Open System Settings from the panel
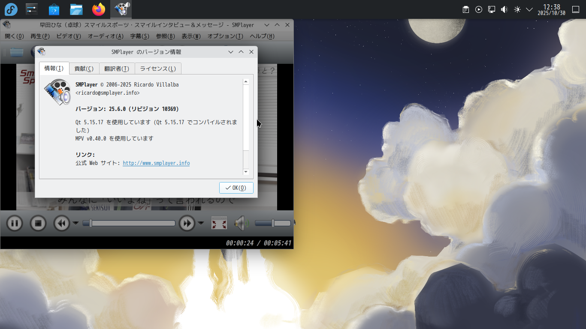The width and height of the screenshot is (586, 329). 32,9
